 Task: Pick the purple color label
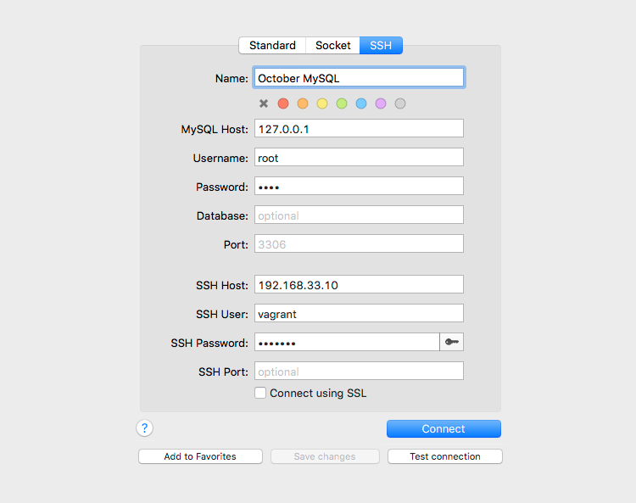[381, 103]
